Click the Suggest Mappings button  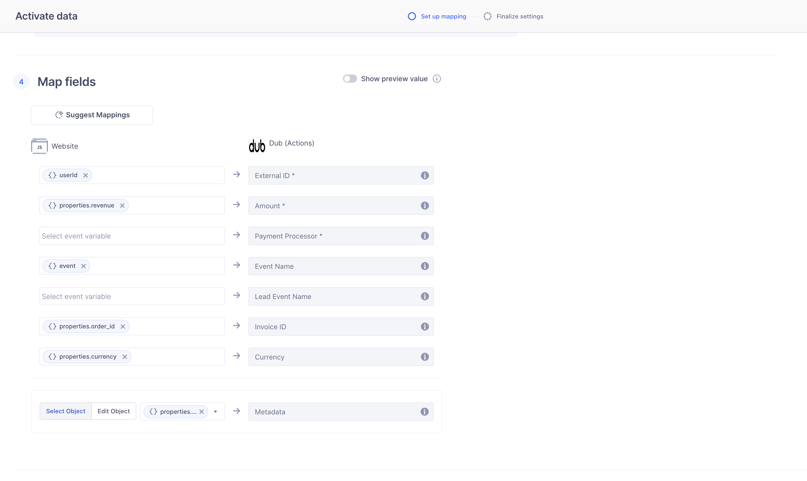coord(92,115)
